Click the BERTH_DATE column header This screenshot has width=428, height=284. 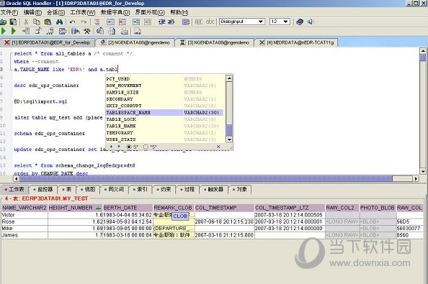point(128,208)
